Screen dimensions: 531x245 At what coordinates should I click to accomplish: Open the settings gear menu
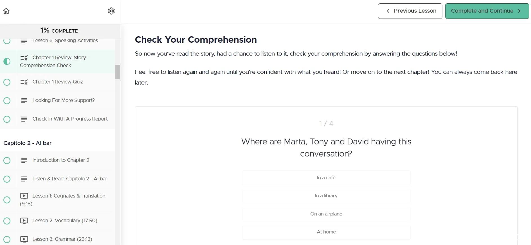(x=111, y=11)
